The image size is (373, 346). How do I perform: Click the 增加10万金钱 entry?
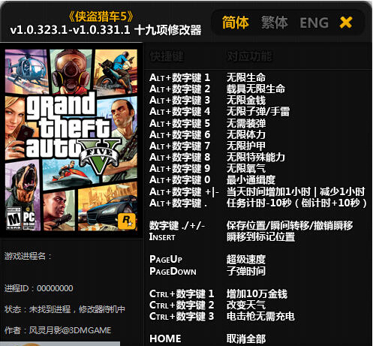click(257, 294)
